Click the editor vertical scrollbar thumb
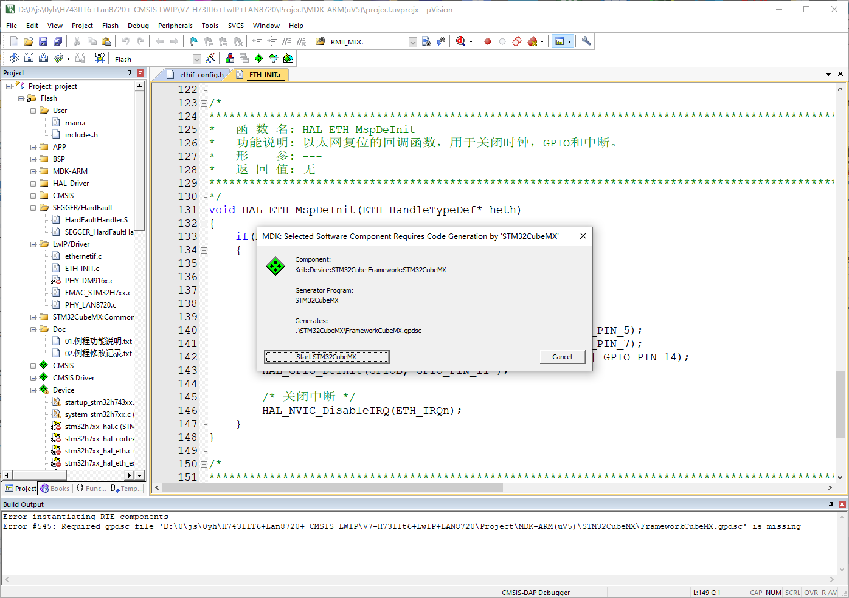Viewport: 849px width, 598px height. (x=840, y=404)
